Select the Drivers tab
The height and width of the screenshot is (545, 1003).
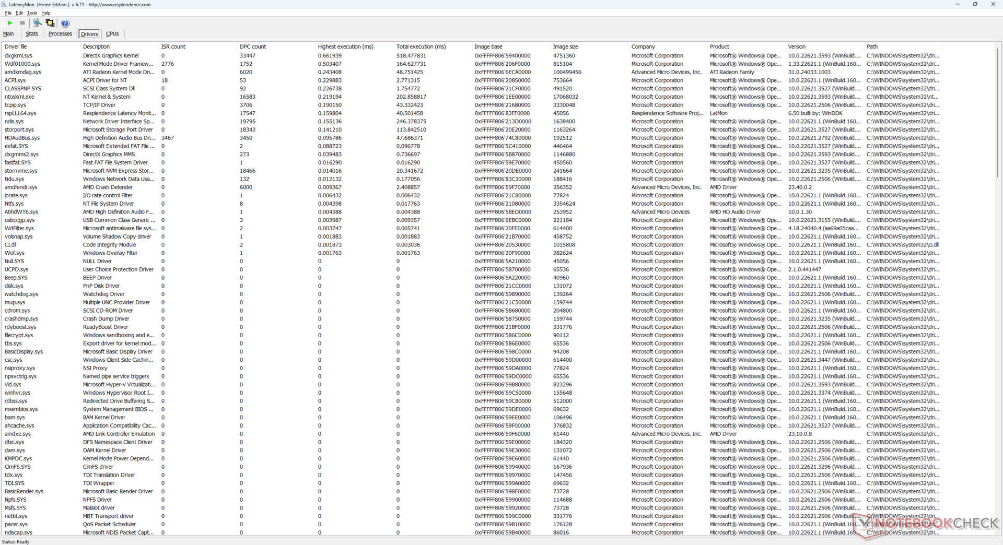[89, 34]
